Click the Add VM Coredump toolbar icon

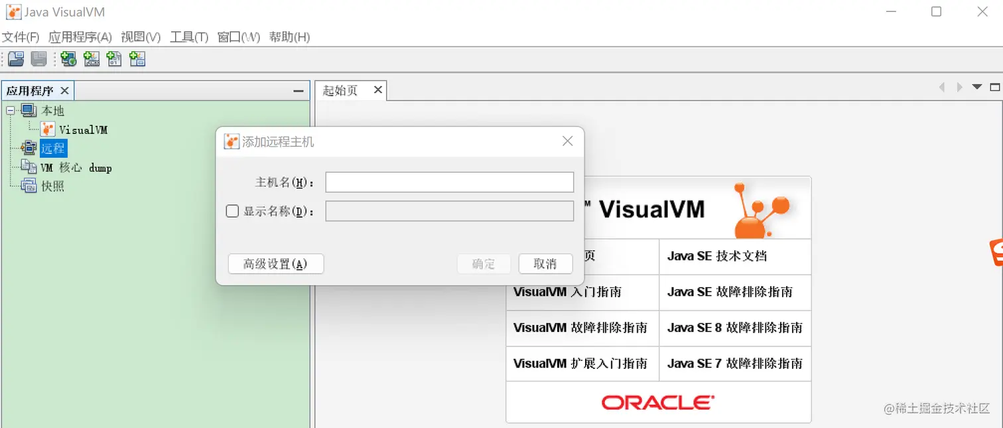[114, 59]
